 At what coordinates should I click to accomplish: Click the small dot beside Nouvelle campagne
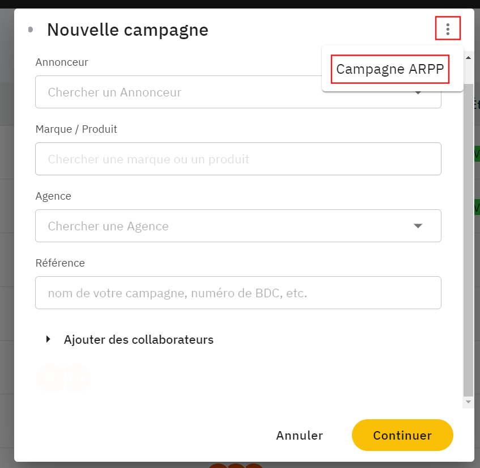(31, 29)
